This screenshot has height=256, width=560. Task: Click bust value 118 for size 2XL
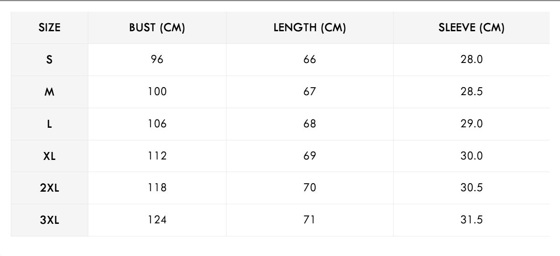157,188
